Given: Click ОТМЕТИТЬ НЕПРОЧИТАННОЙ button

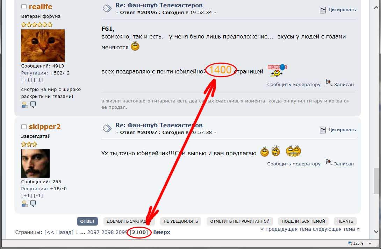Looking at the screenshot, I should (240, 221).
